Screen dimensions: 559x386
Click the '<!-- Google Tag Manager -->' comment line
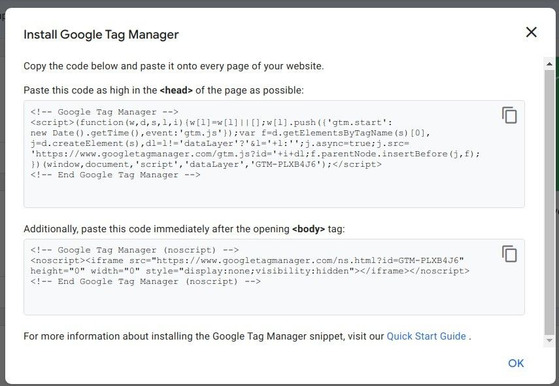(104, 112)
